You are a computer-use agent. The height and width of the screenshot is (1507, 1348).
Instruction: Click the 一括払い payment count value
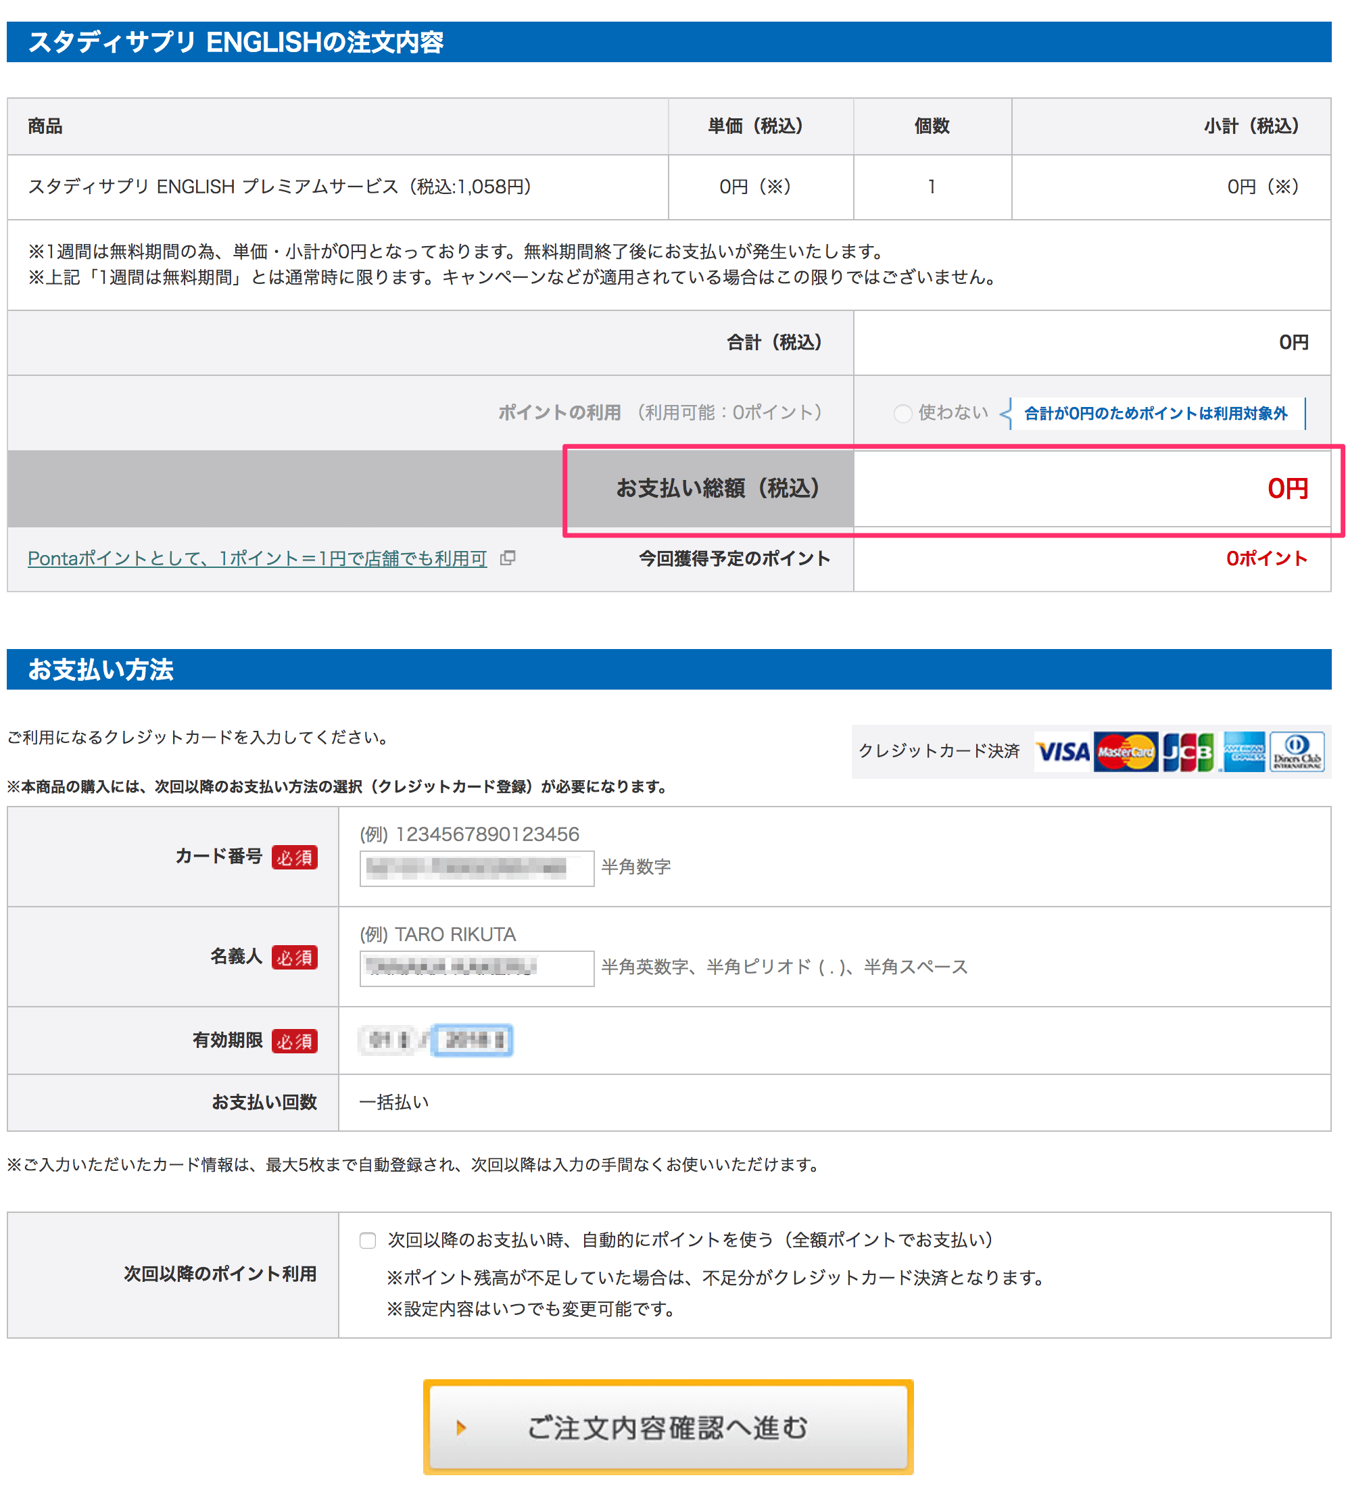(x=394, y=1102)
